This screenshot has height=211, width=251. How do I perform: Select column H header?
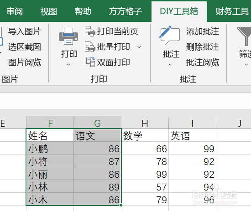coord(145,123)
